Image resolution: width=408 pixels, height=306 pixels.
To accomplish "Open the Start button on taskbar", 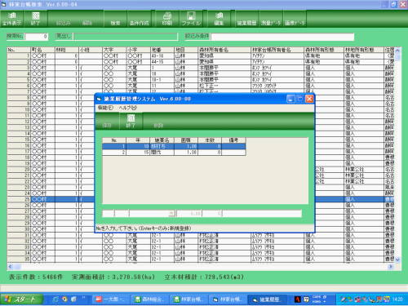I will 22,299.
